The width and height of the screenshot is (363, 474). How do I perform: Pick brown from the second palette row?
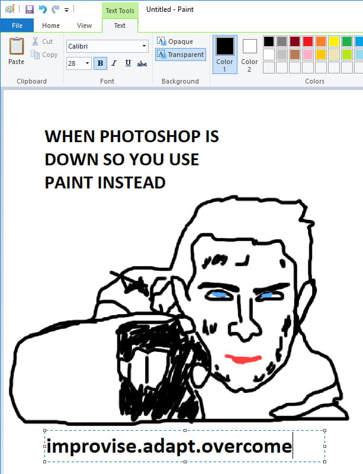click(295, 55)
